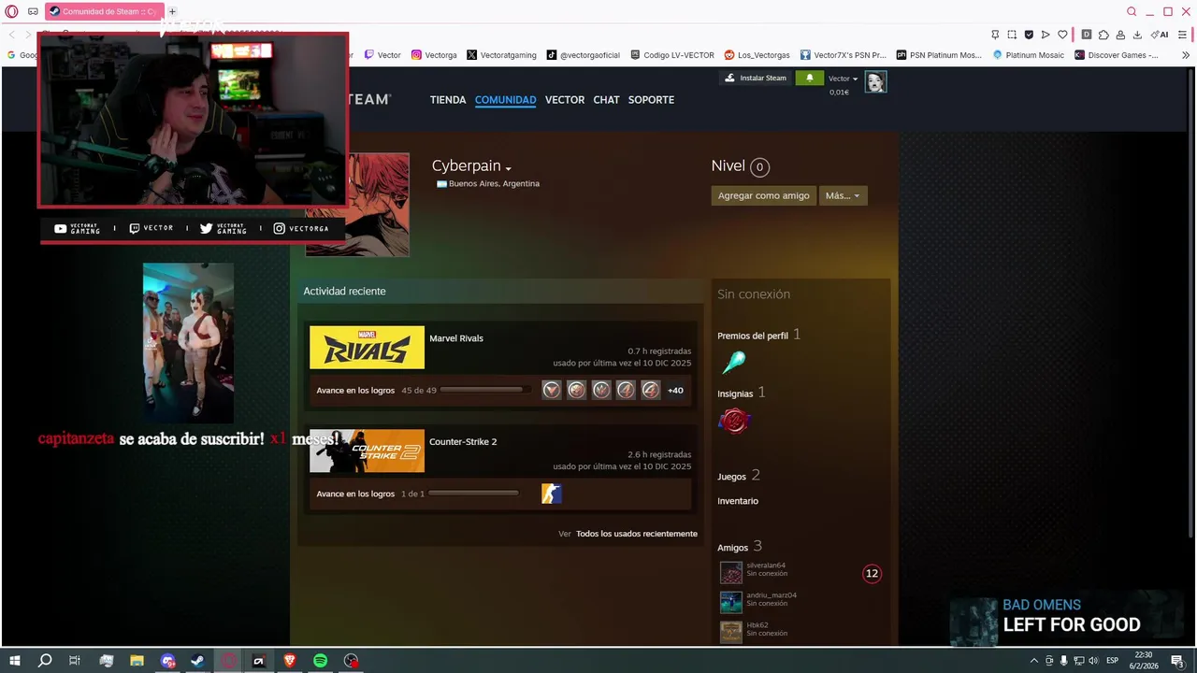Open the red rose badge icon

[735, 422]
